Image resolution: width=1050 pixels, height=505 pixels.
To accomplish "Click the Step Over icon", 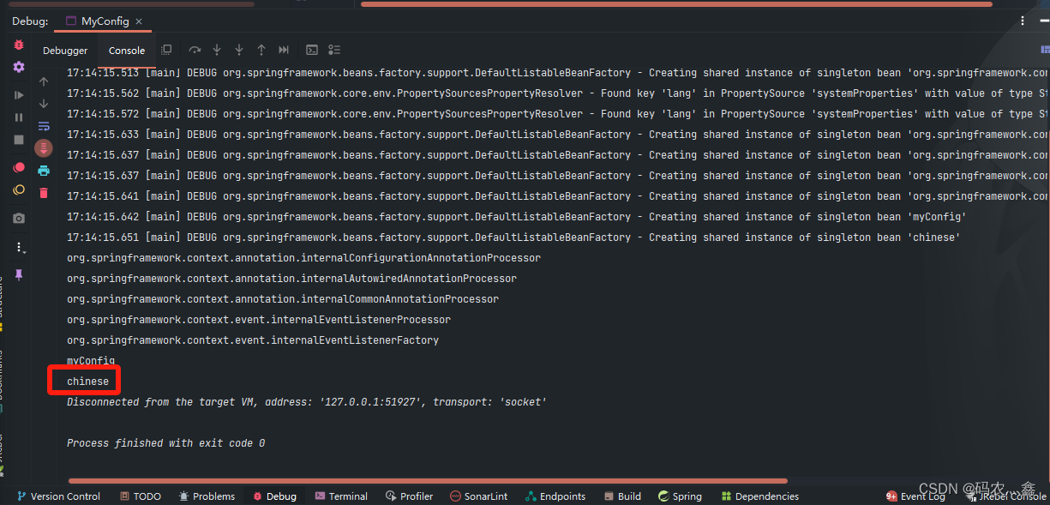I will pos(195,50).
